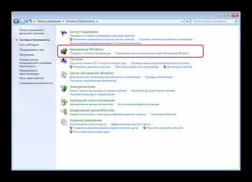Image resolution: width=252 pixels, height=182 pixels.
Task: Click 'Настройка функций кнопок питания' link
Action: 153,91
